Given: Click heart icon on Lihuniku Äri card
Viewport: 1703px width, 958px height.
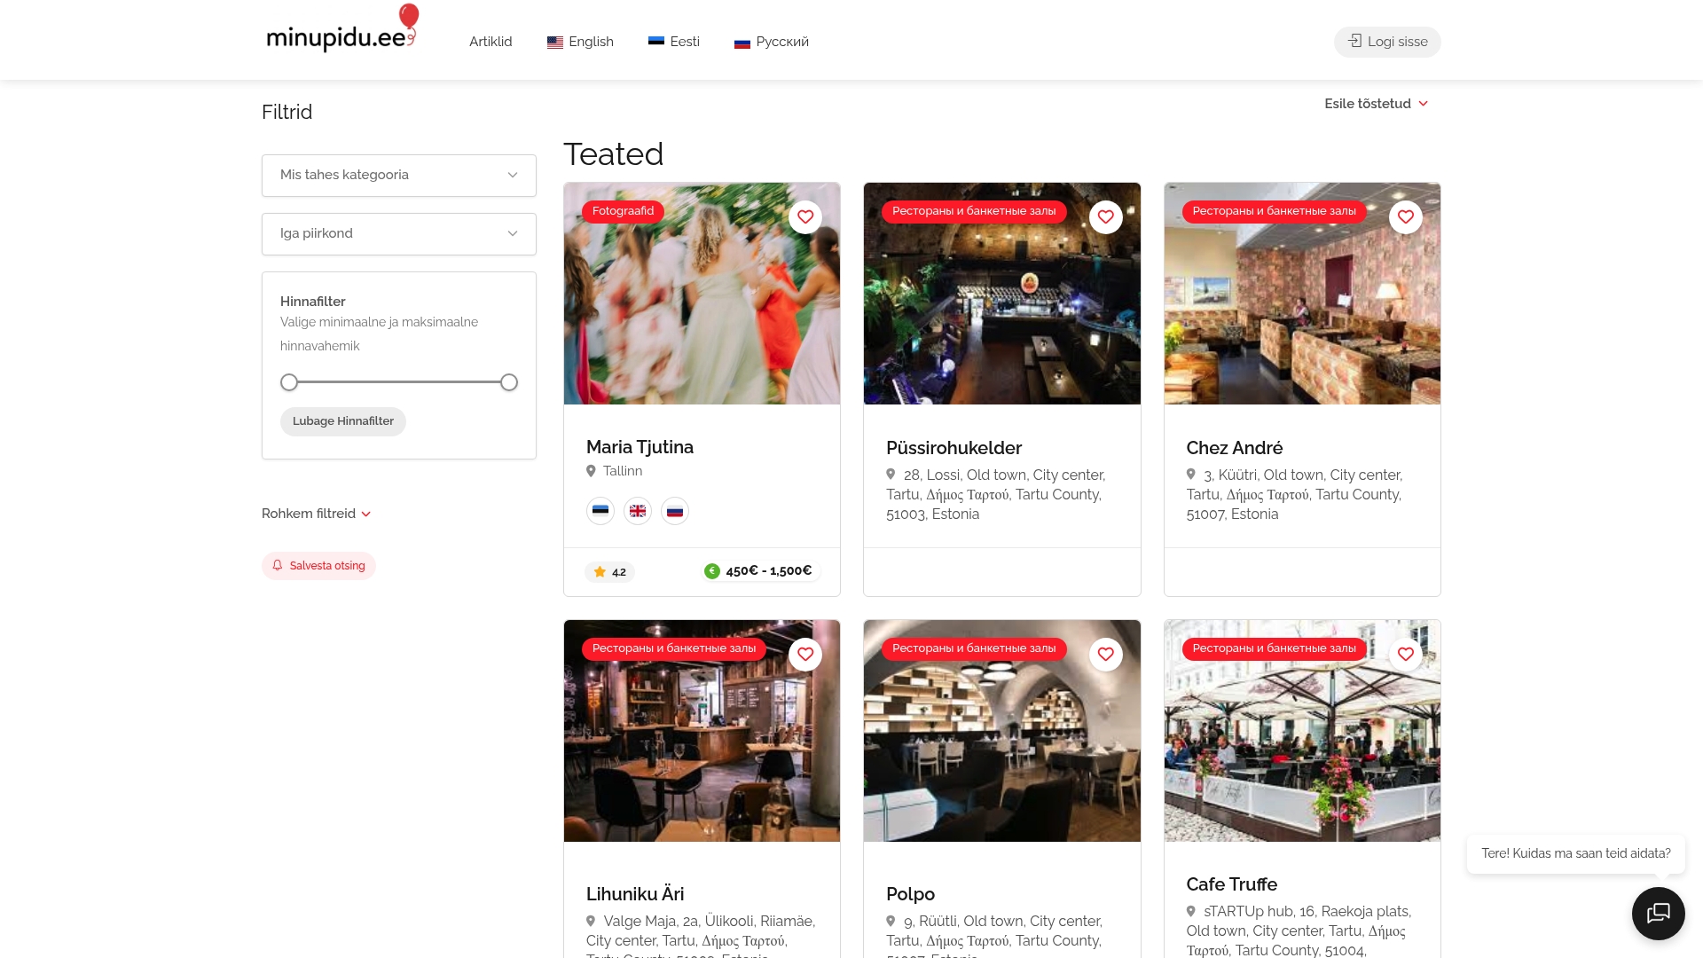Looking at the screenshot, I should click(804, 655).
